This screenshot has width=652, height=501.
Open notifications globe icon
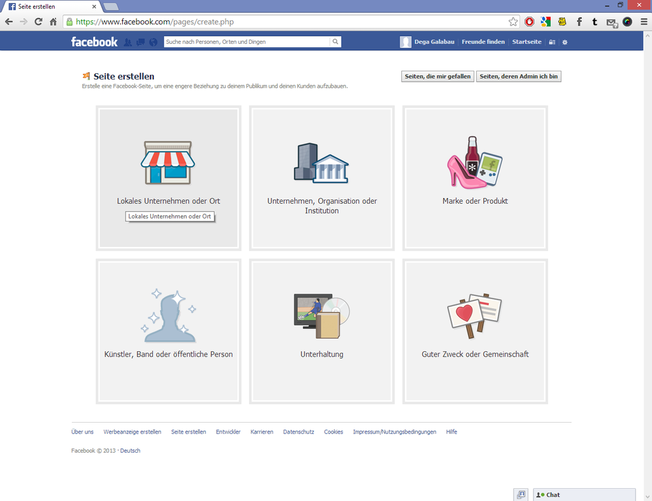coord(153,42)
